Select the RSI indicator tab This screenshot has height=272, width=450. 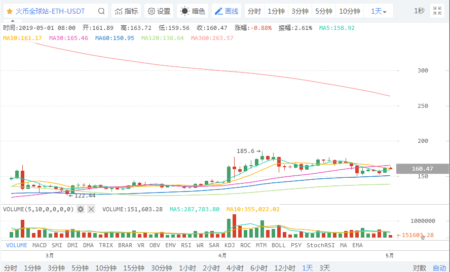(x=186, y=245)
